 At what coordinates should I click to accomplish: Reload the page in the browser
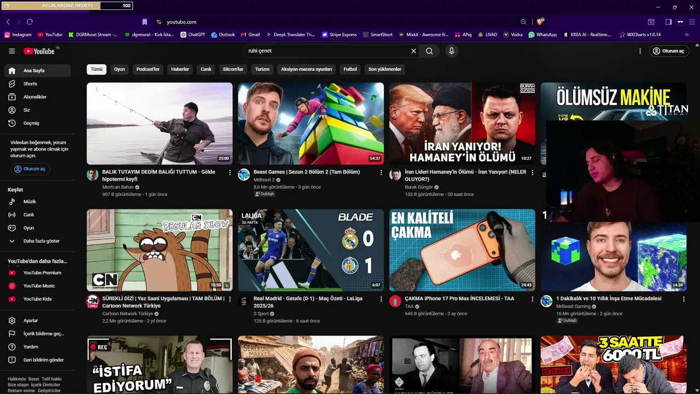click(x=30, y=22)
